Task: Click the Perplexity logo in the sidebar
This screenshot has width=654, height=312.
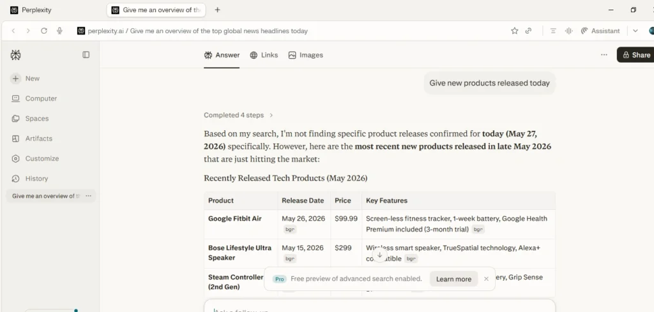Action: (x=15, y=55)
